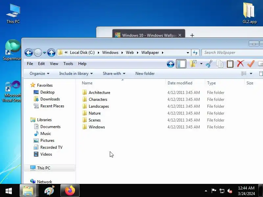Open the Tools menu
Screen dimensions: 263x197
click(68, 64)
